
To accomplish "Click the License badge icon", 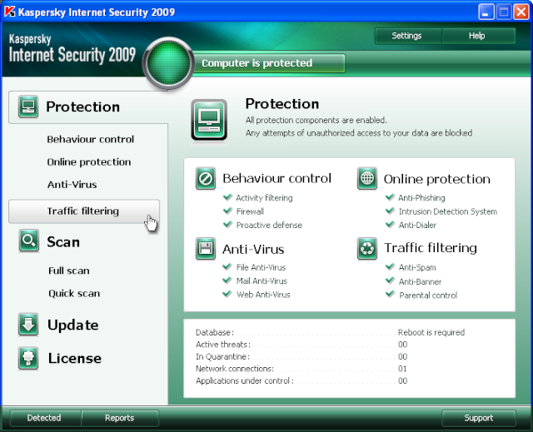I will (28, 358).
